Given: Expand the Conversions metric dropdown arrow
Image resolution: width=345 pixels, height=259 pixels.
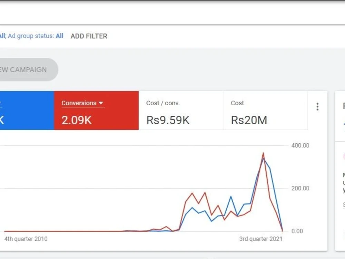Looking at the screenshot, I should click(101, 103).
